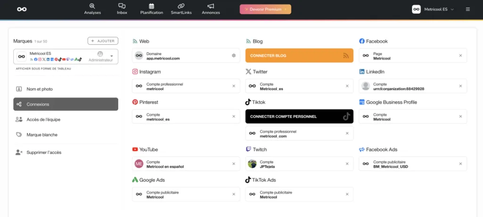Remove the Pinterest metricool_es connection
Viewport: 483px width, 217px height.
point(233,116)
